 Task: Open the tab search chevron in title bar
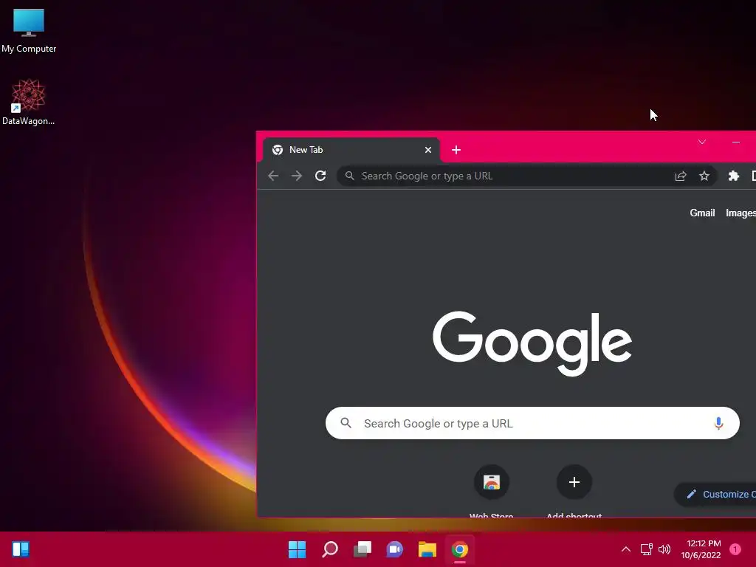[702, 142]
